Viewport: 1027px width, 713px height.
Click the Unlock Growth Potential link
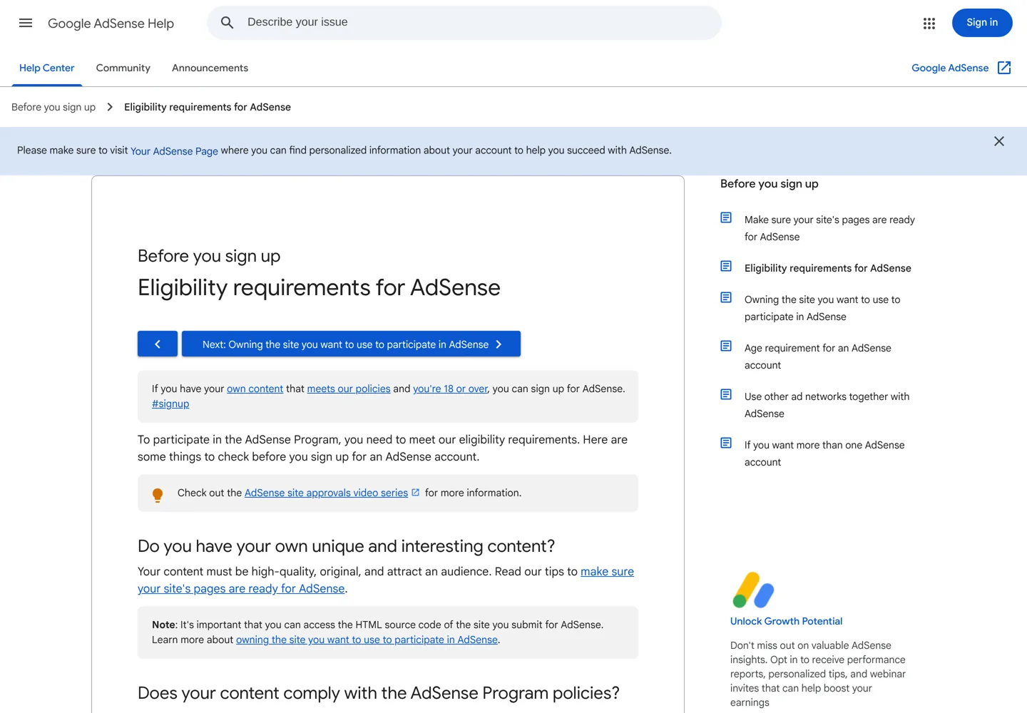(786, 621)
